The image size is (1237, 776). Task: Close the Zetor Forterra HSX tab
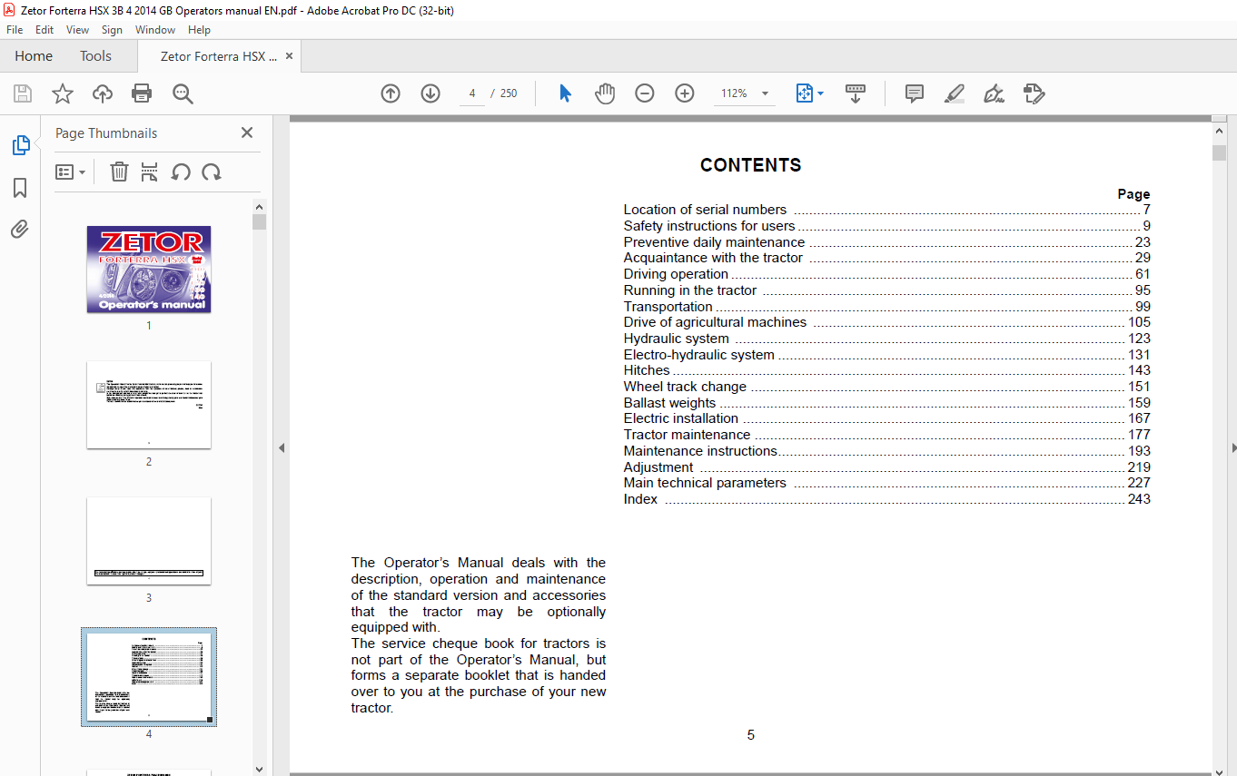click(x=290, y=56)
